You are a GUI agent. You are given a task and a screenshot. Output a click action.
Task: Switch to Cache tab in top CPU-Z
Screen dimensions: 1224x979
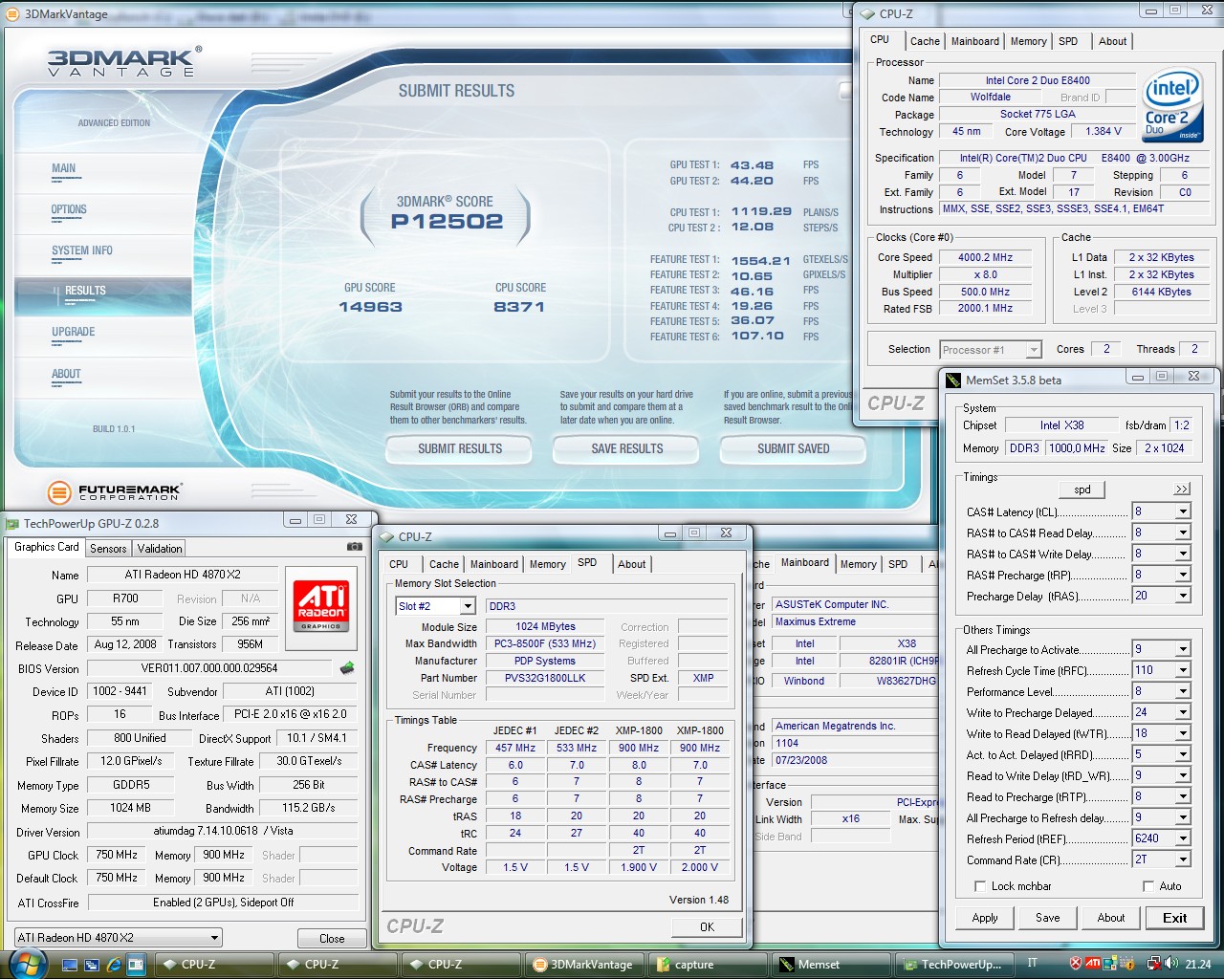pos(924,41)
